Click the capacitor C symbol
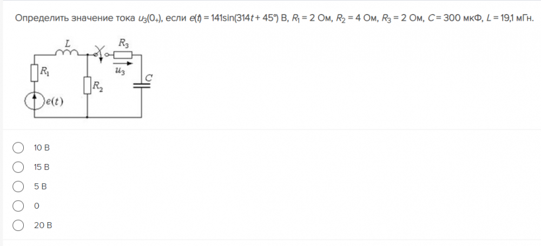The image size is (541, 246). click(x=142, y=85)
